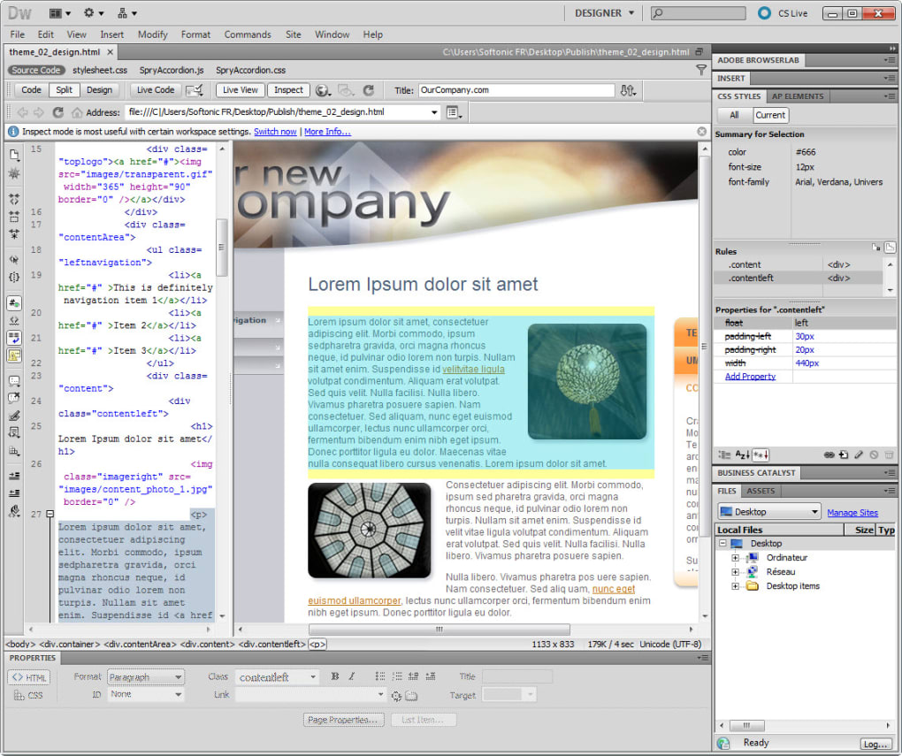
Task: Click the Home icon in address bar
Action: (x=77, y=113)
